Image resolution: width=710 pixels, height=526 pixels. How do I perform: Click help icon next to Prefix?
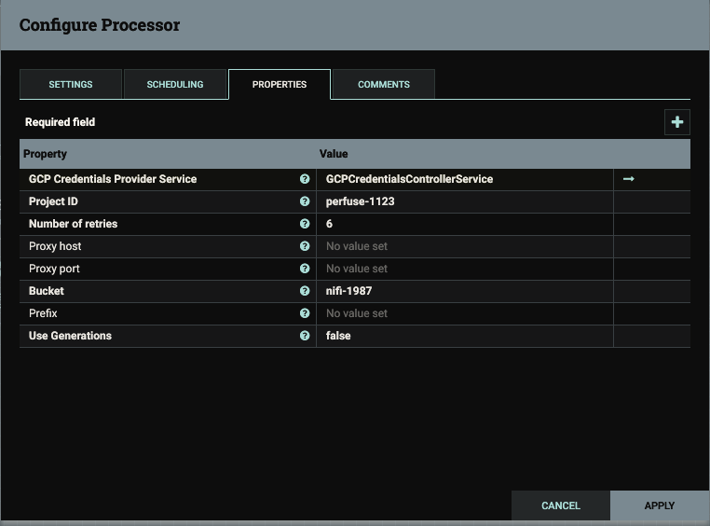305,313
